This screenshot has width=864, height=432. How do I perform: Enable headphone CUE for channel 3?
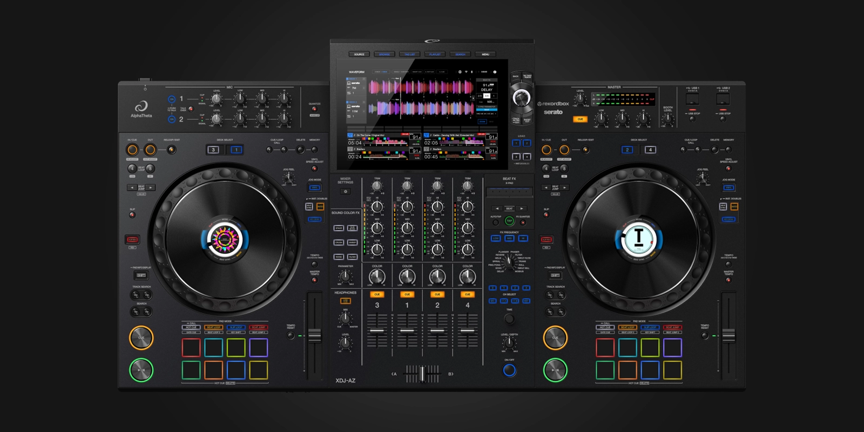(x=377, y=294)
